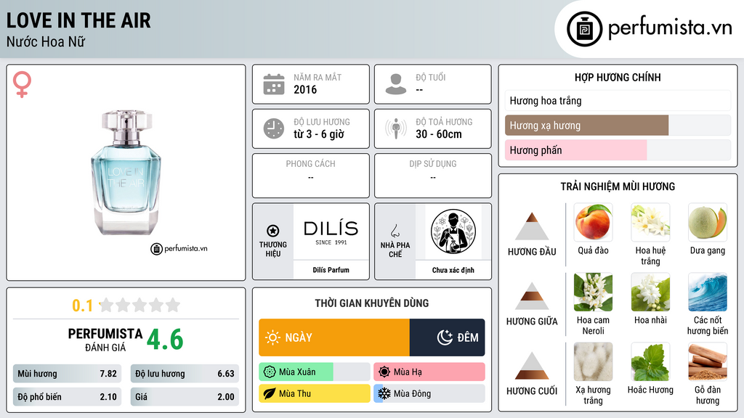Click the pink Hương phấn accord bar
Image resolution: width=744 pixels, height=418 pixels.
(575, 149)
